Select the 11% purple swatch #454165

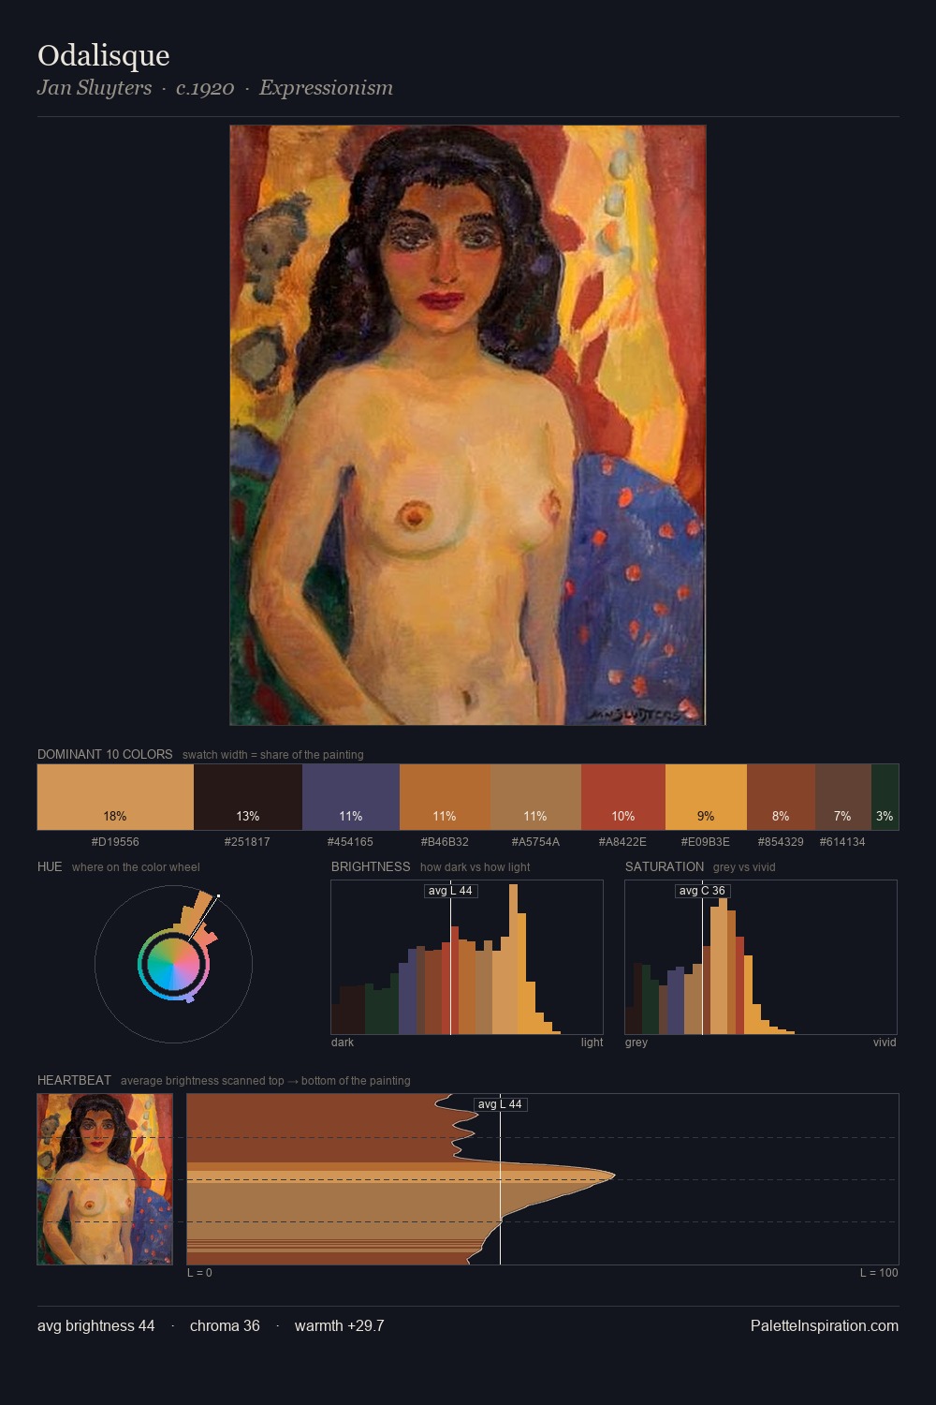(x=351, y=797)
